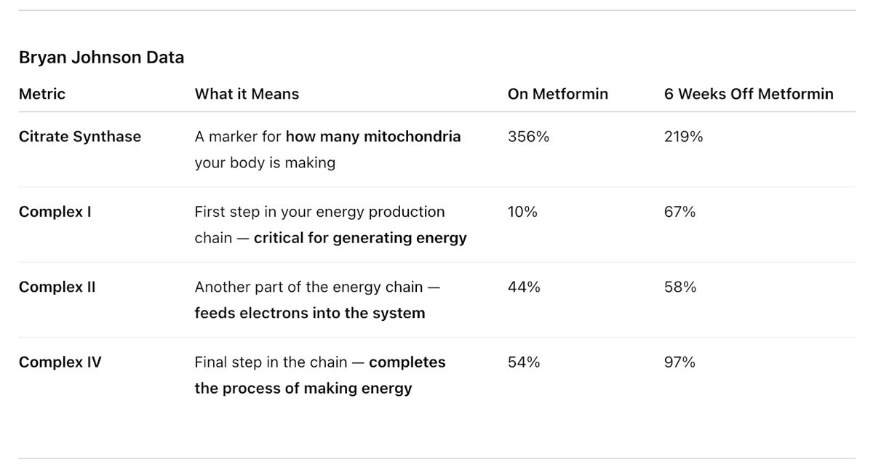
Task: Click the 219% value in the table
Action: click(x=683, y=137)
